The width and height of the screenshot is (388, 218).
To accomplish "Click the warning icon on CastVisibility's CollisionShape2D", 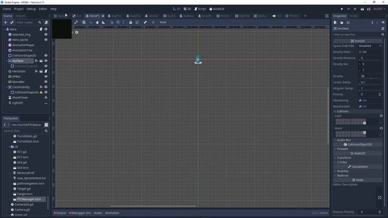I will click(x=41, y=92).
